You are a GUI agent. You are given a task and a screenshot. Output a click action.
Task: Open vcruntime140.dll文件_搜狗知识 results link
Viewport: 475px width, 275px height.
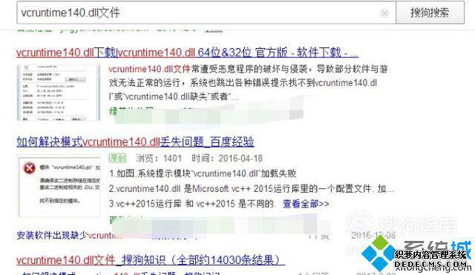pos(151,260)
